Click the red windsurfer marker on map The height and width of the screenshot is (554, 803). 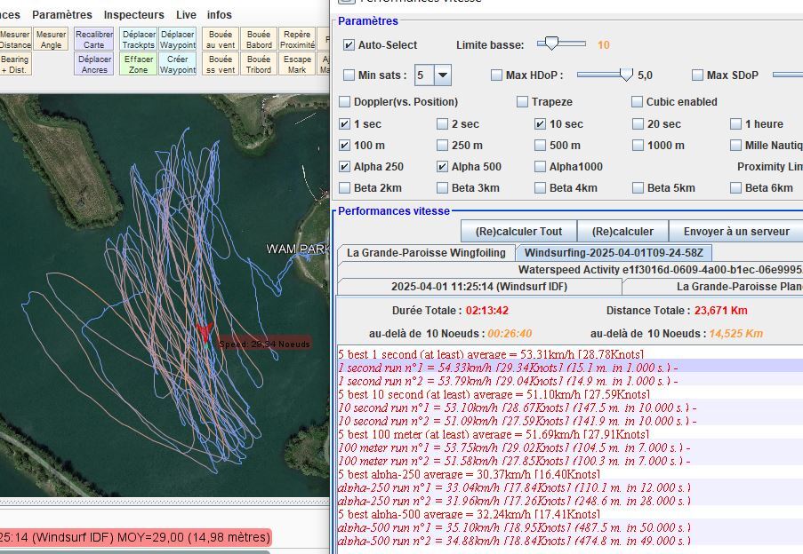click(205, 333)
